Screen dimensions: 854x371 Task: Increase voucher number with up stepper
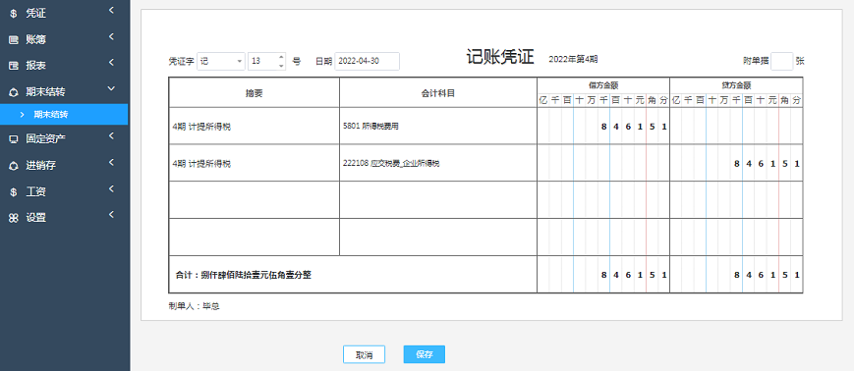pyautogui.click(x=281, y=57)
